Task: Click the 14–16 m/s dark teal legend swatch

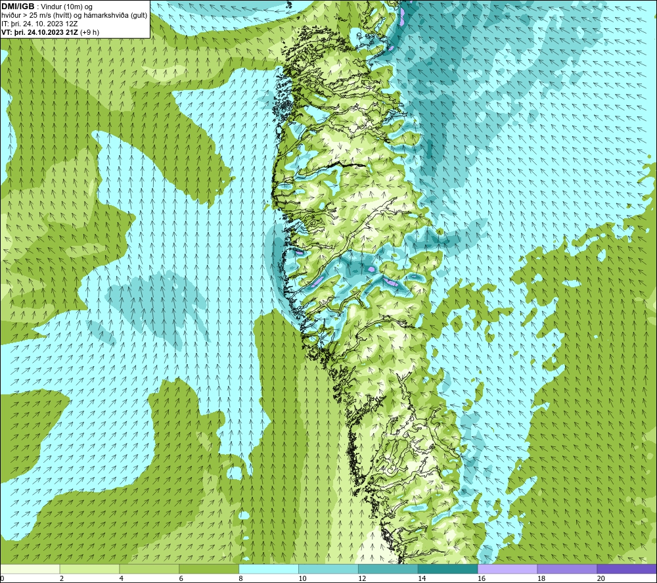Action: [447, 569]
